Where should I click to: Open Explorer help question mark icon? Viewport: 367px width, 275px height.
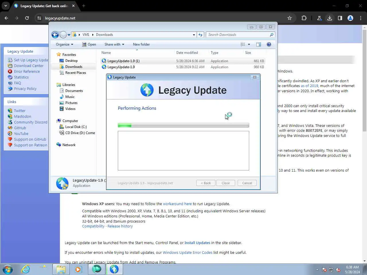click(x=269, y=44)
